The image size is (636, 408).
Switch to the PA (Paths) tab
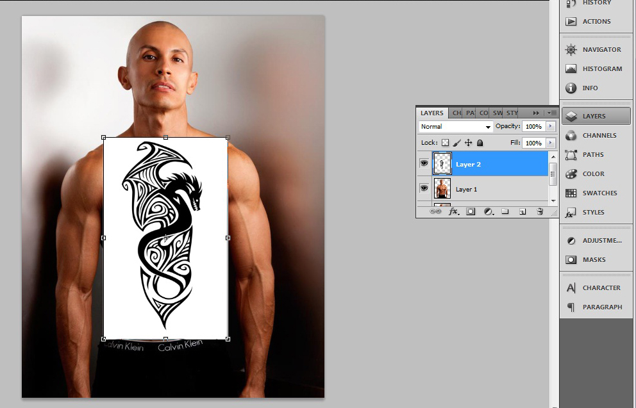(x=470, y=113)
